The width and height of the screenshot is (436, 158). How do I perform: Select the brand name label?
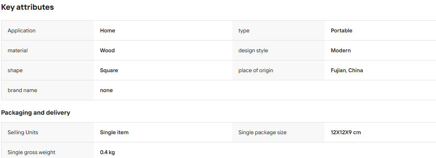point(22,91)
